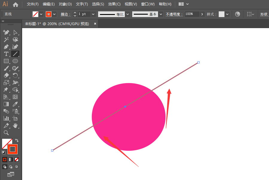This screenshot has width=269, height=180.
Task: Open the stroke weight dropdown
Action: click(93, 14)
